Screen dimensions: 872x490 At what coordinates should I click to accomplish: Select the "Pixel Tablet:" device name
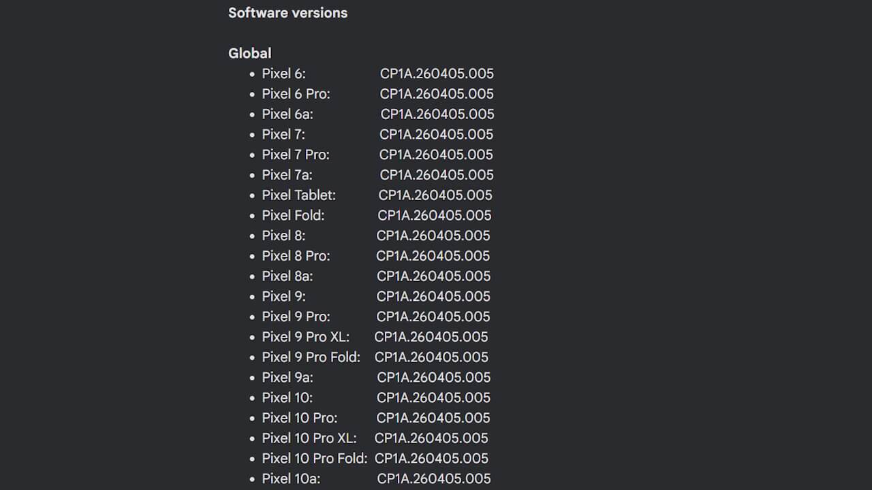[298, 195]
